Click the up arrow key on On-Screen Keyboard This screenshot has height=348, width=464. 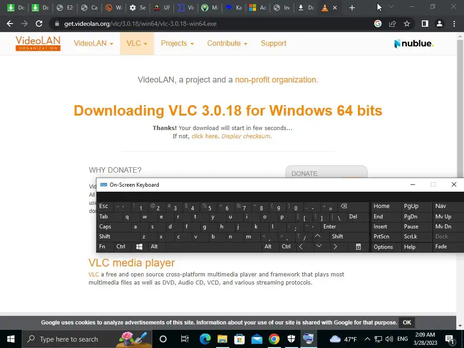pyautogui.click(x=318, y=237)
